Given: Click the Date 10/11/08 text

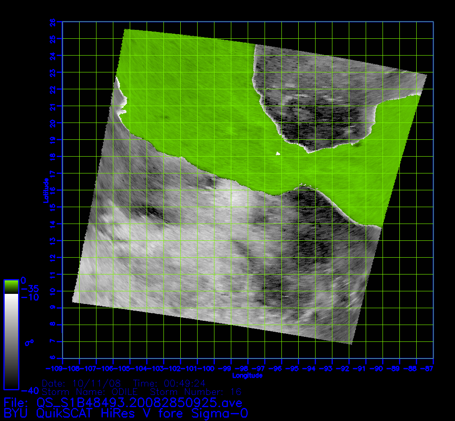Looking at the screenshot, I should [x=82, y=384].
